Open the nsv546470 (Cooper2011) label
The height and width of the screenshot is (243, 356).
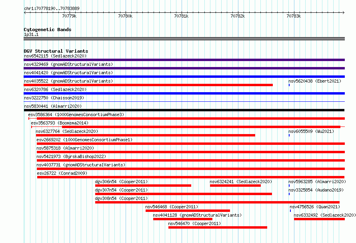click(x=194, y=223)
